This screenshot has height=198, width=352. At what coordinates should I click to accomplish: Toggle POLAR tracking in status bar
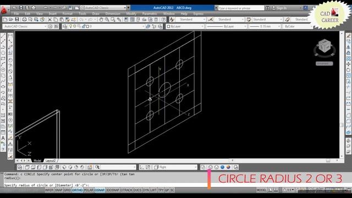(x=89, y=190)
